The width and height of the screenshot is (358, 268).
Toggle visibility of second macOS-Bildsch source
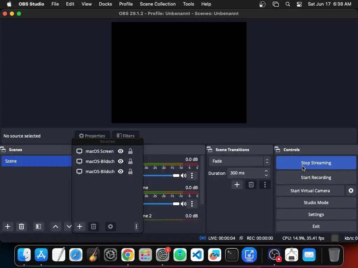point(121,171)
